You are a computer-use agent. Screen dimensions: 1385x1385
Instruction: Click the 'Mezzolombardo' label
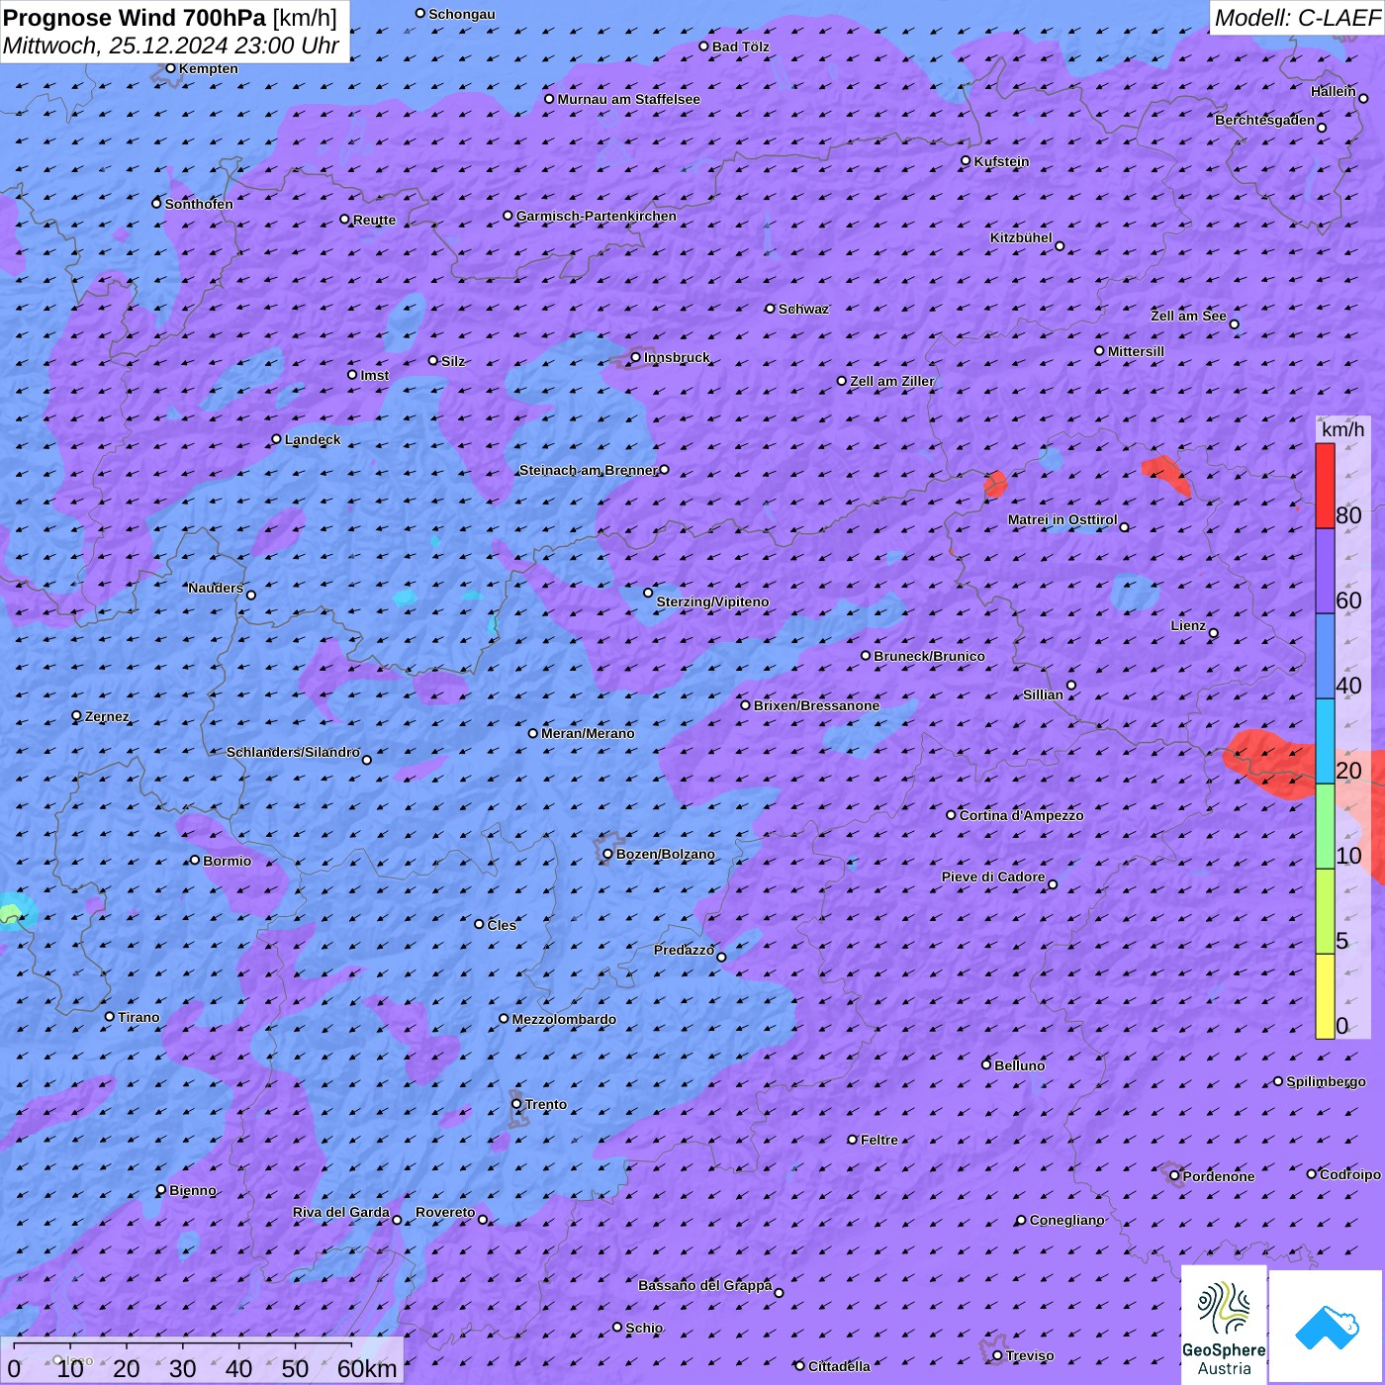click(x=564, y=1019)
